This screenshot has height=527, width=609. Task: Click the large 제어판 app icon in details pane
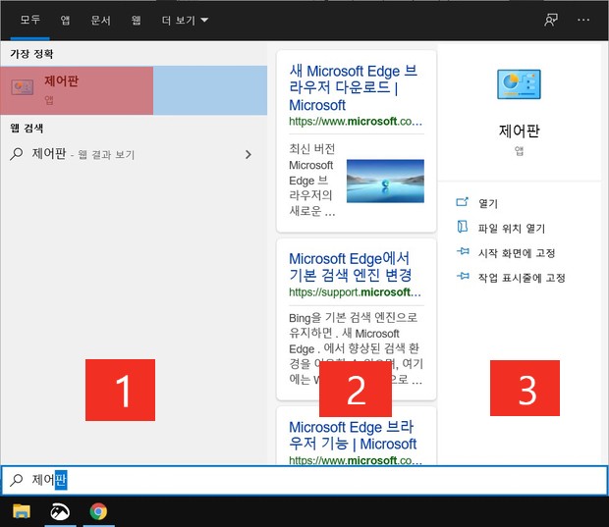coord(519,84)
